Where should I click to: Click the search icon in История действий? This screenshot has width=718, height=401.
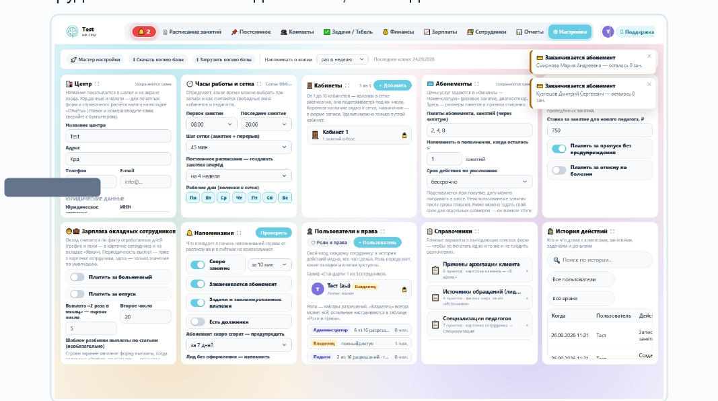click(x=557, y=260)
